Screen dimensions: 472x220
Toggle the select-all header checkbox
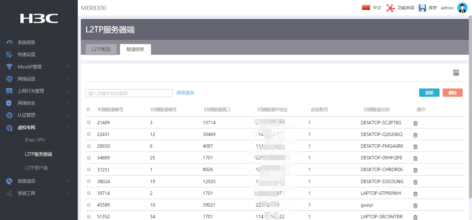coord(88,109)
